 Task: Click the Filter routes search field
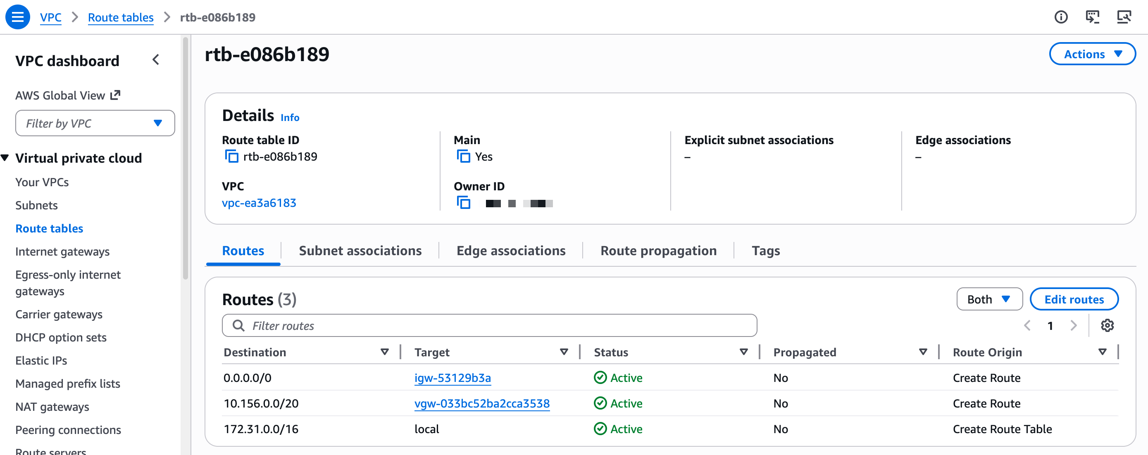pyautogui.click(x=489, y=325)
